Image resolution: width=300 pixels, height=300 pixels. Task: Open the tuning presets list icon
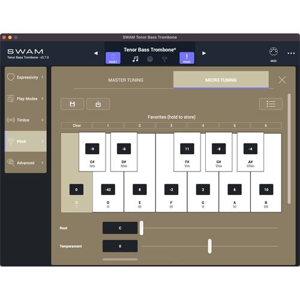pos(271,104)
